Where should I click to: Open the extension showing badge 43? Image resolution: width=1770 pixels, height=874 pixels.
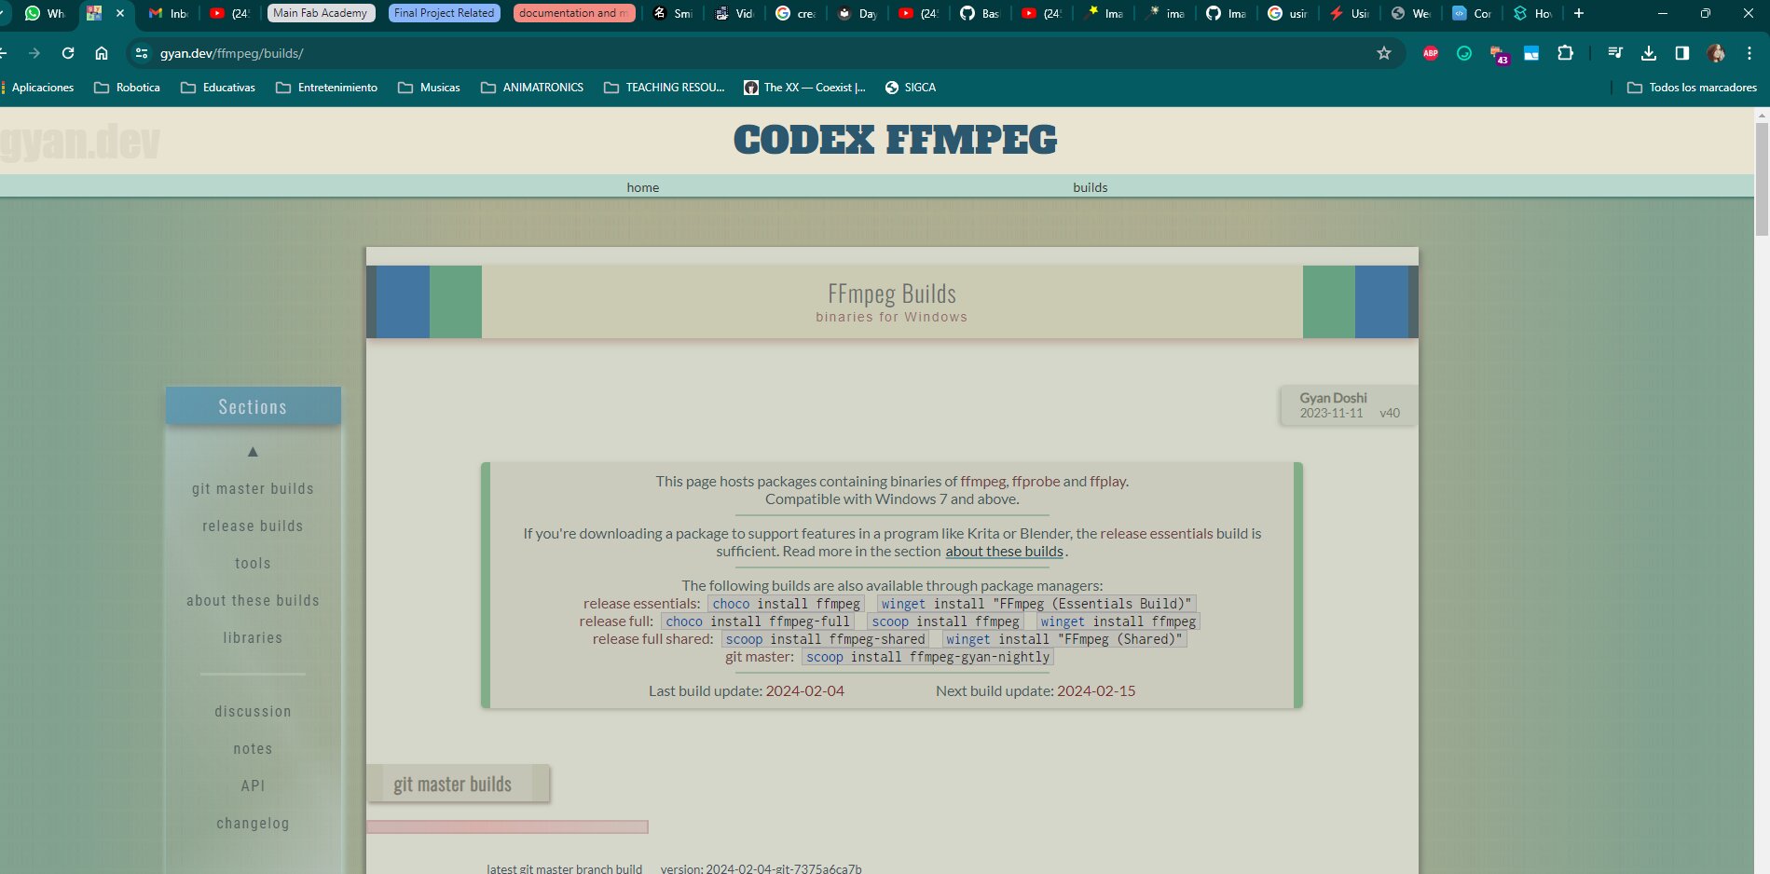tap(1498, 54)
